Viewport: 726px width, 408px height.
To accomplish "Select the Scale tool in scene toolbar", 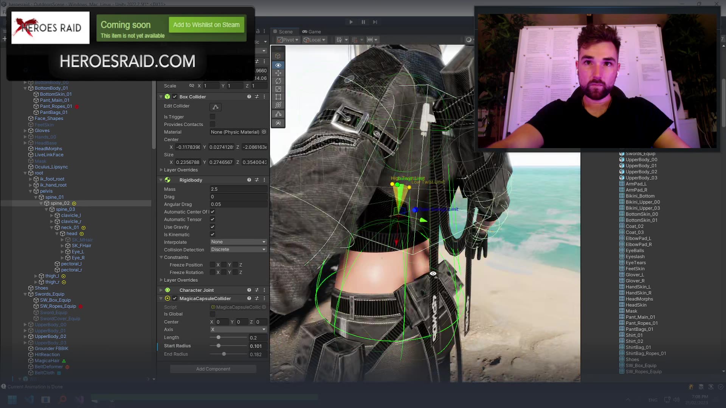I will (278, 89).
